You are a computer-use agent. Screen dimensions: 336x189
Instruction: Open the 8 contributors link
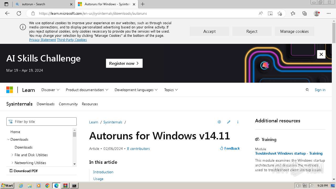tap(138, 149)
